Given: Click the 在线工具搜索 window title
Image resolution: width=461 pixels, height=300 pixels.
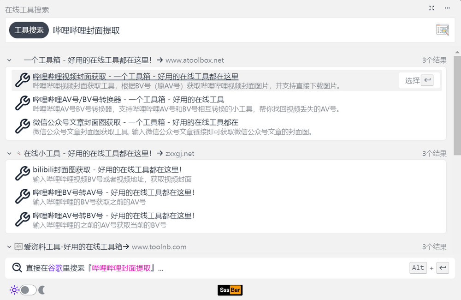Looking at the screenshot, I should coord(27,10).
